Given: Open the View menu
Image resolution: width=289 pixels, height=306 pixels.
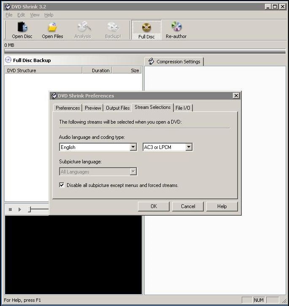Looking at the screenshot, I should [35, 15].
